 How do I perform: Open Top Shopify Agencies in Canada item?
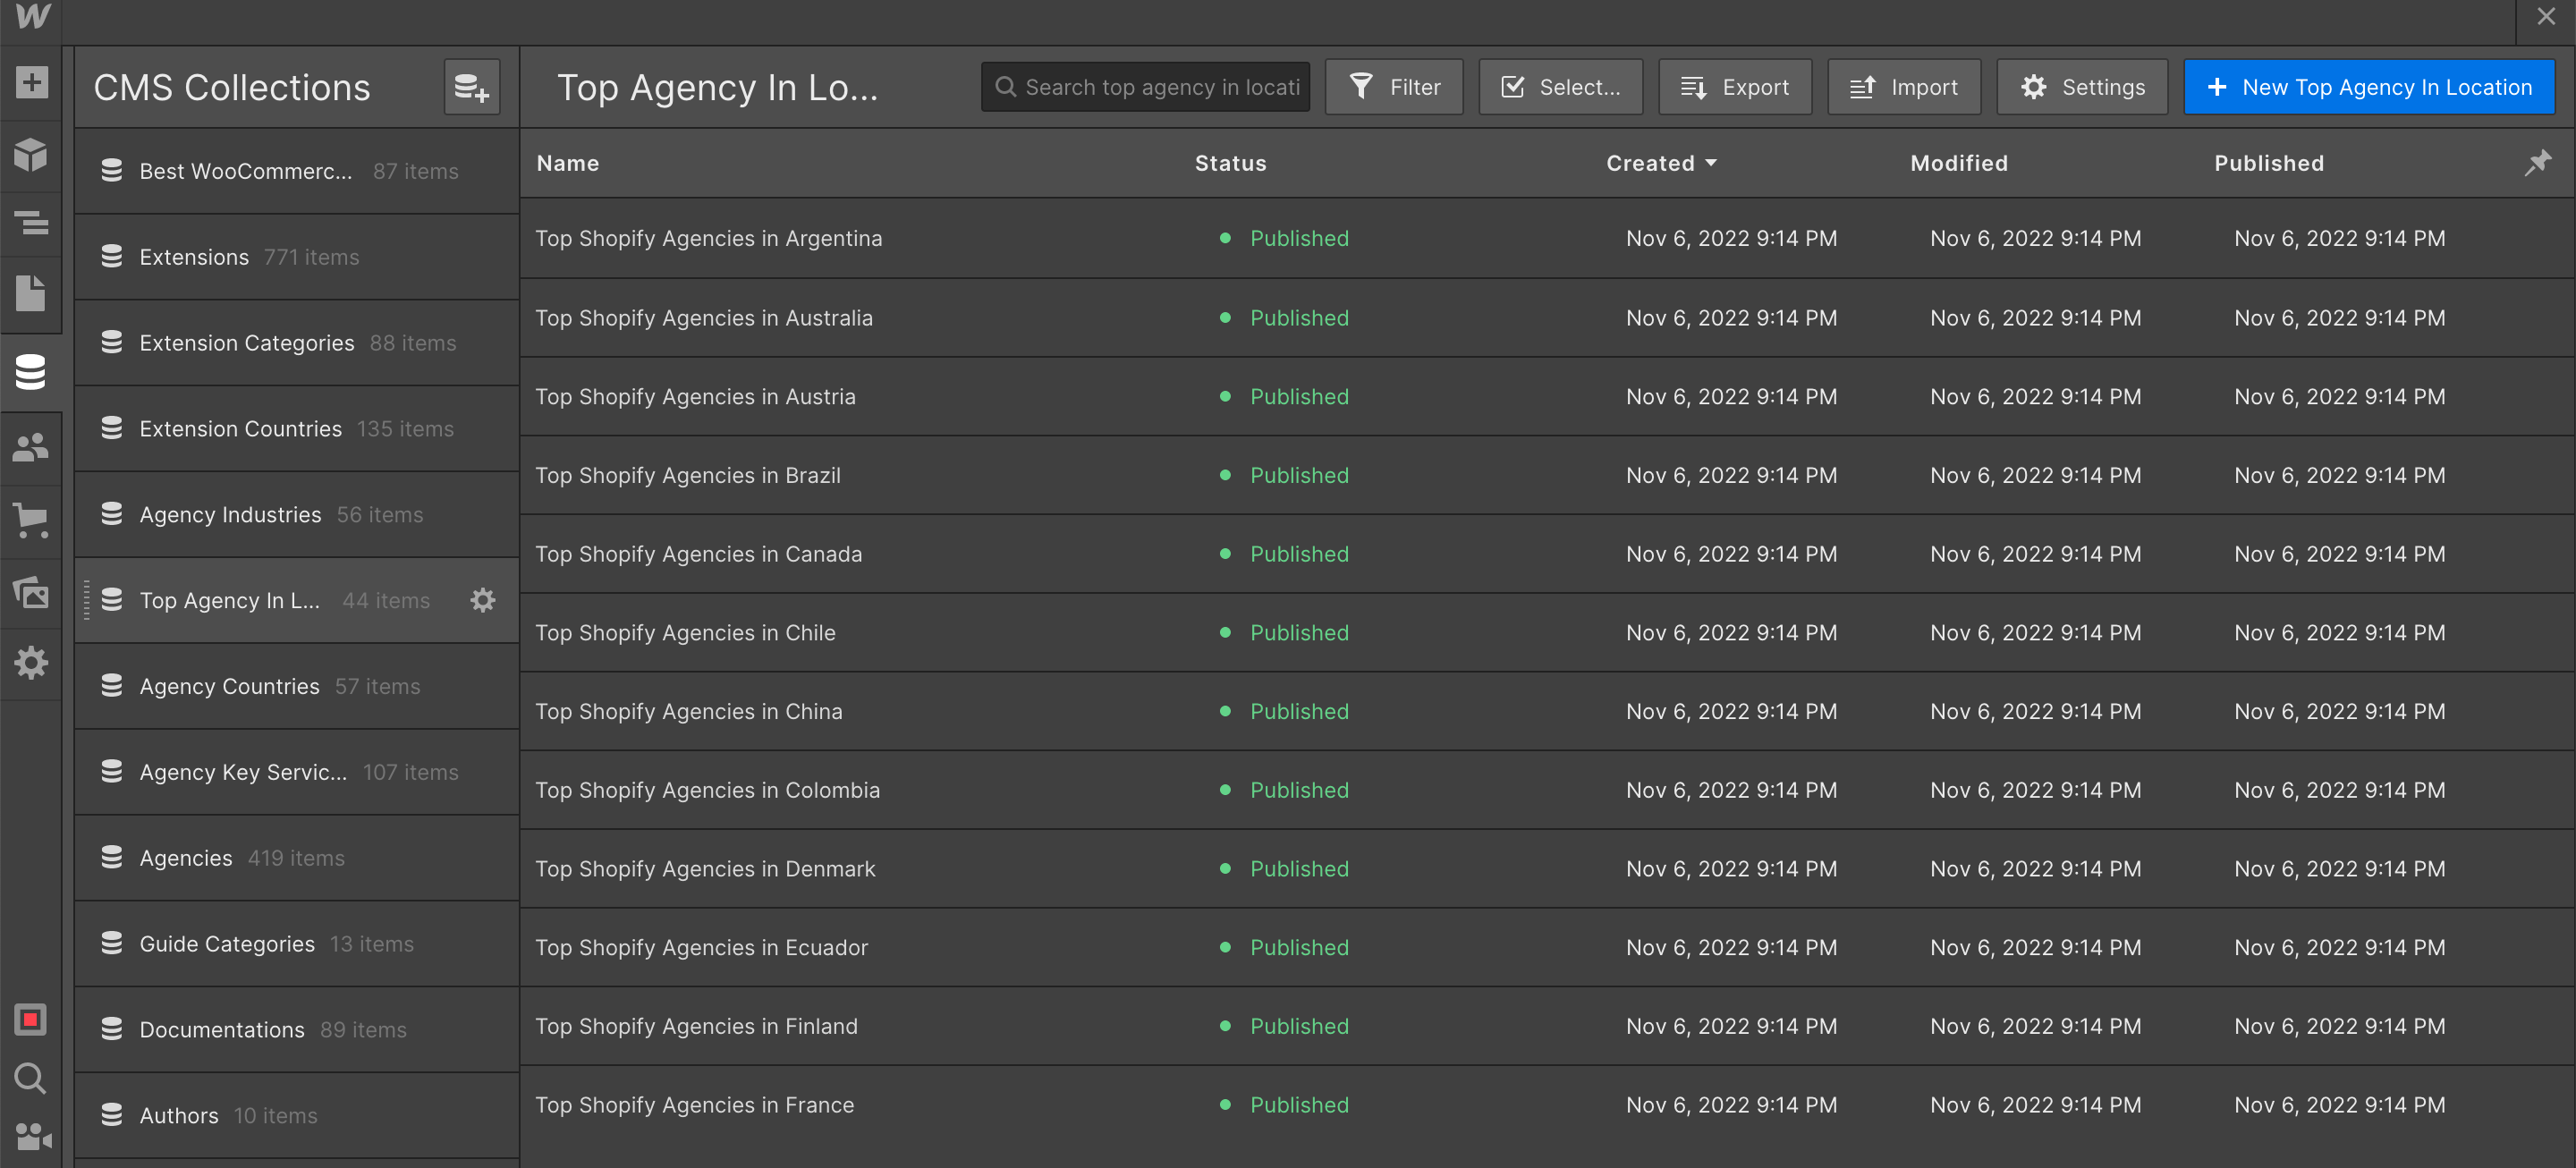[x=698, y=554]
